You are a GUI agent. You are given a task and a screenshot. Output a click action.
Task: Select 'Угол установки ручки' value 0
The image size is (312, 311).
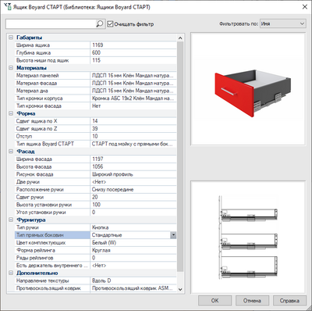click(133, 213)
